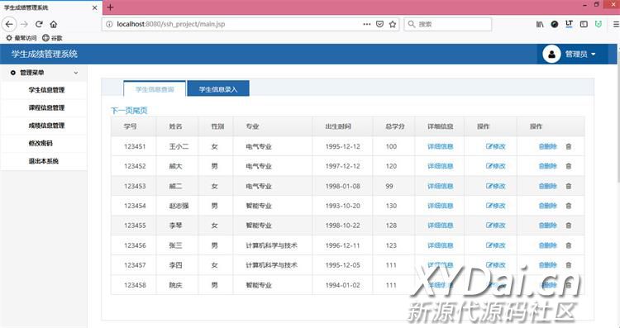Open page actions three-dot menu

pyautogui.click(x=367, y=24)
